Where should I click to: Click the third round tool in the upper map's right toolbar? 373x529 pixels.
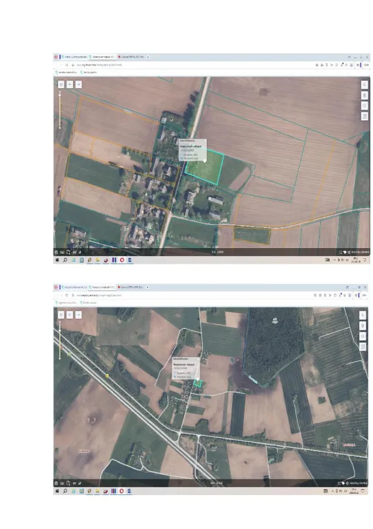(365, 106)
